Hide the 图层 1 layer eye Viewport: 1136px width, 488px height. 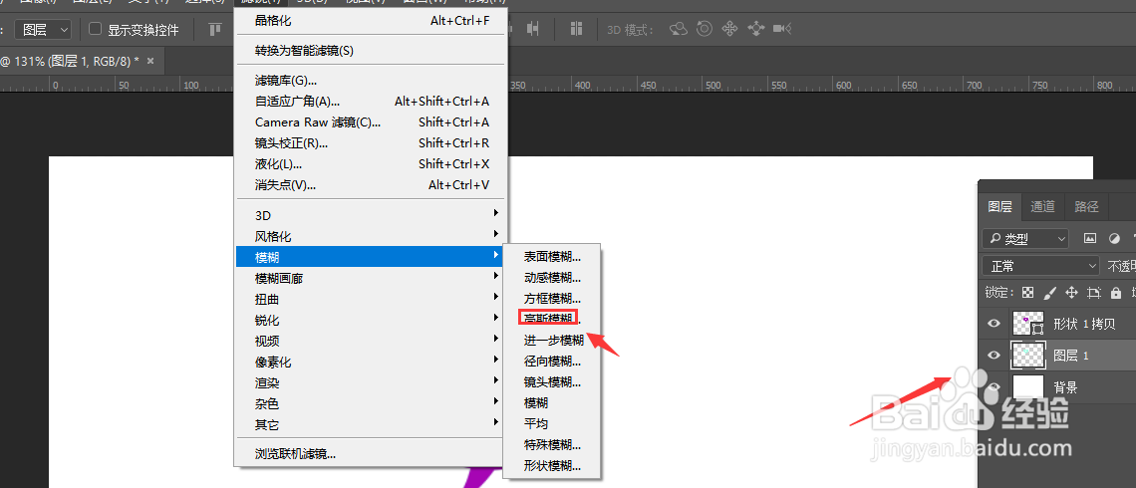(994, 355)
